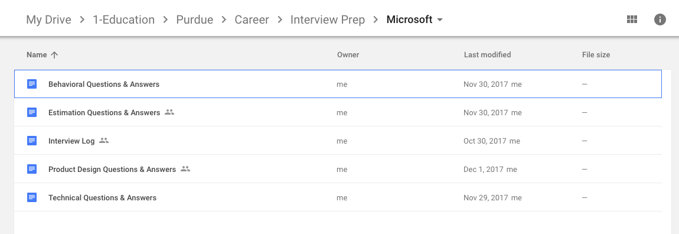The image size is (679, 234).
Task: Click Technical Questions & Answers doc icon
Action: point(32,197)
